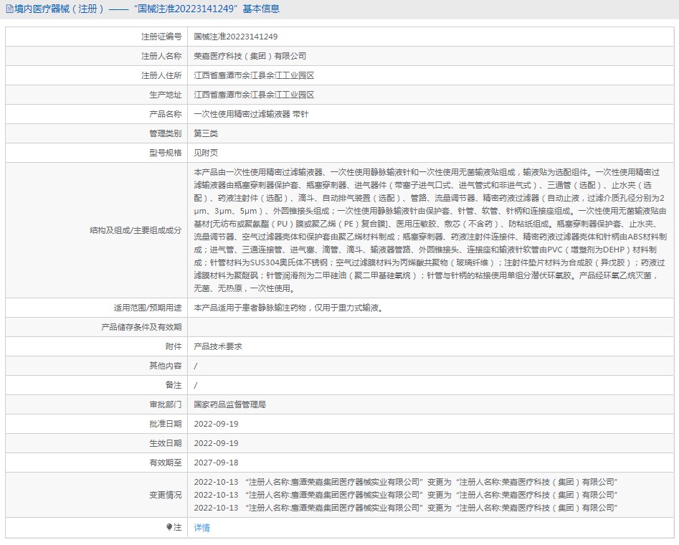
Task: Click the document icon before 境内医疗器械
Action: (x=9, y=9)
